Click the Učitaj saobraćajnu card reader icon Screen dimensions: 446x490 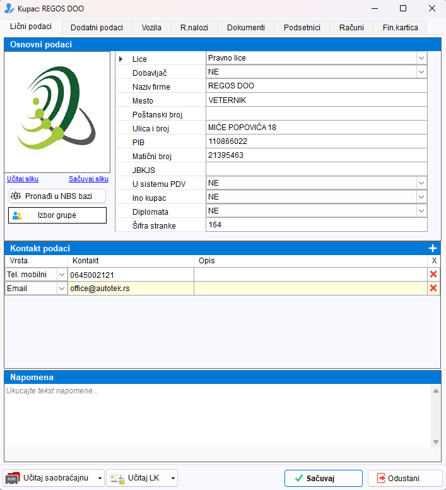tap(13, 479)
